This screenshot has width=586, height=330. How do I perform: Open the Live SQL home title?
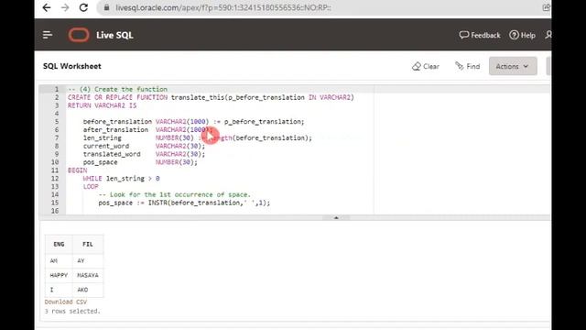pyautogui.click(x=114, y=35)
